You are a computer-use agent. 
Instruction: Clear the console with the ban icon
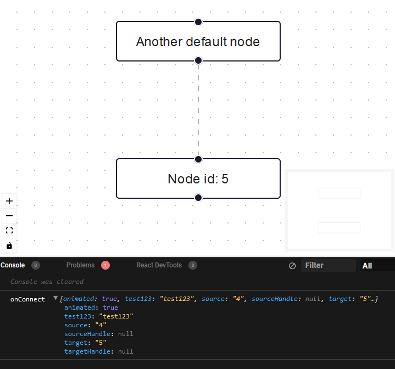coord(292,266)
